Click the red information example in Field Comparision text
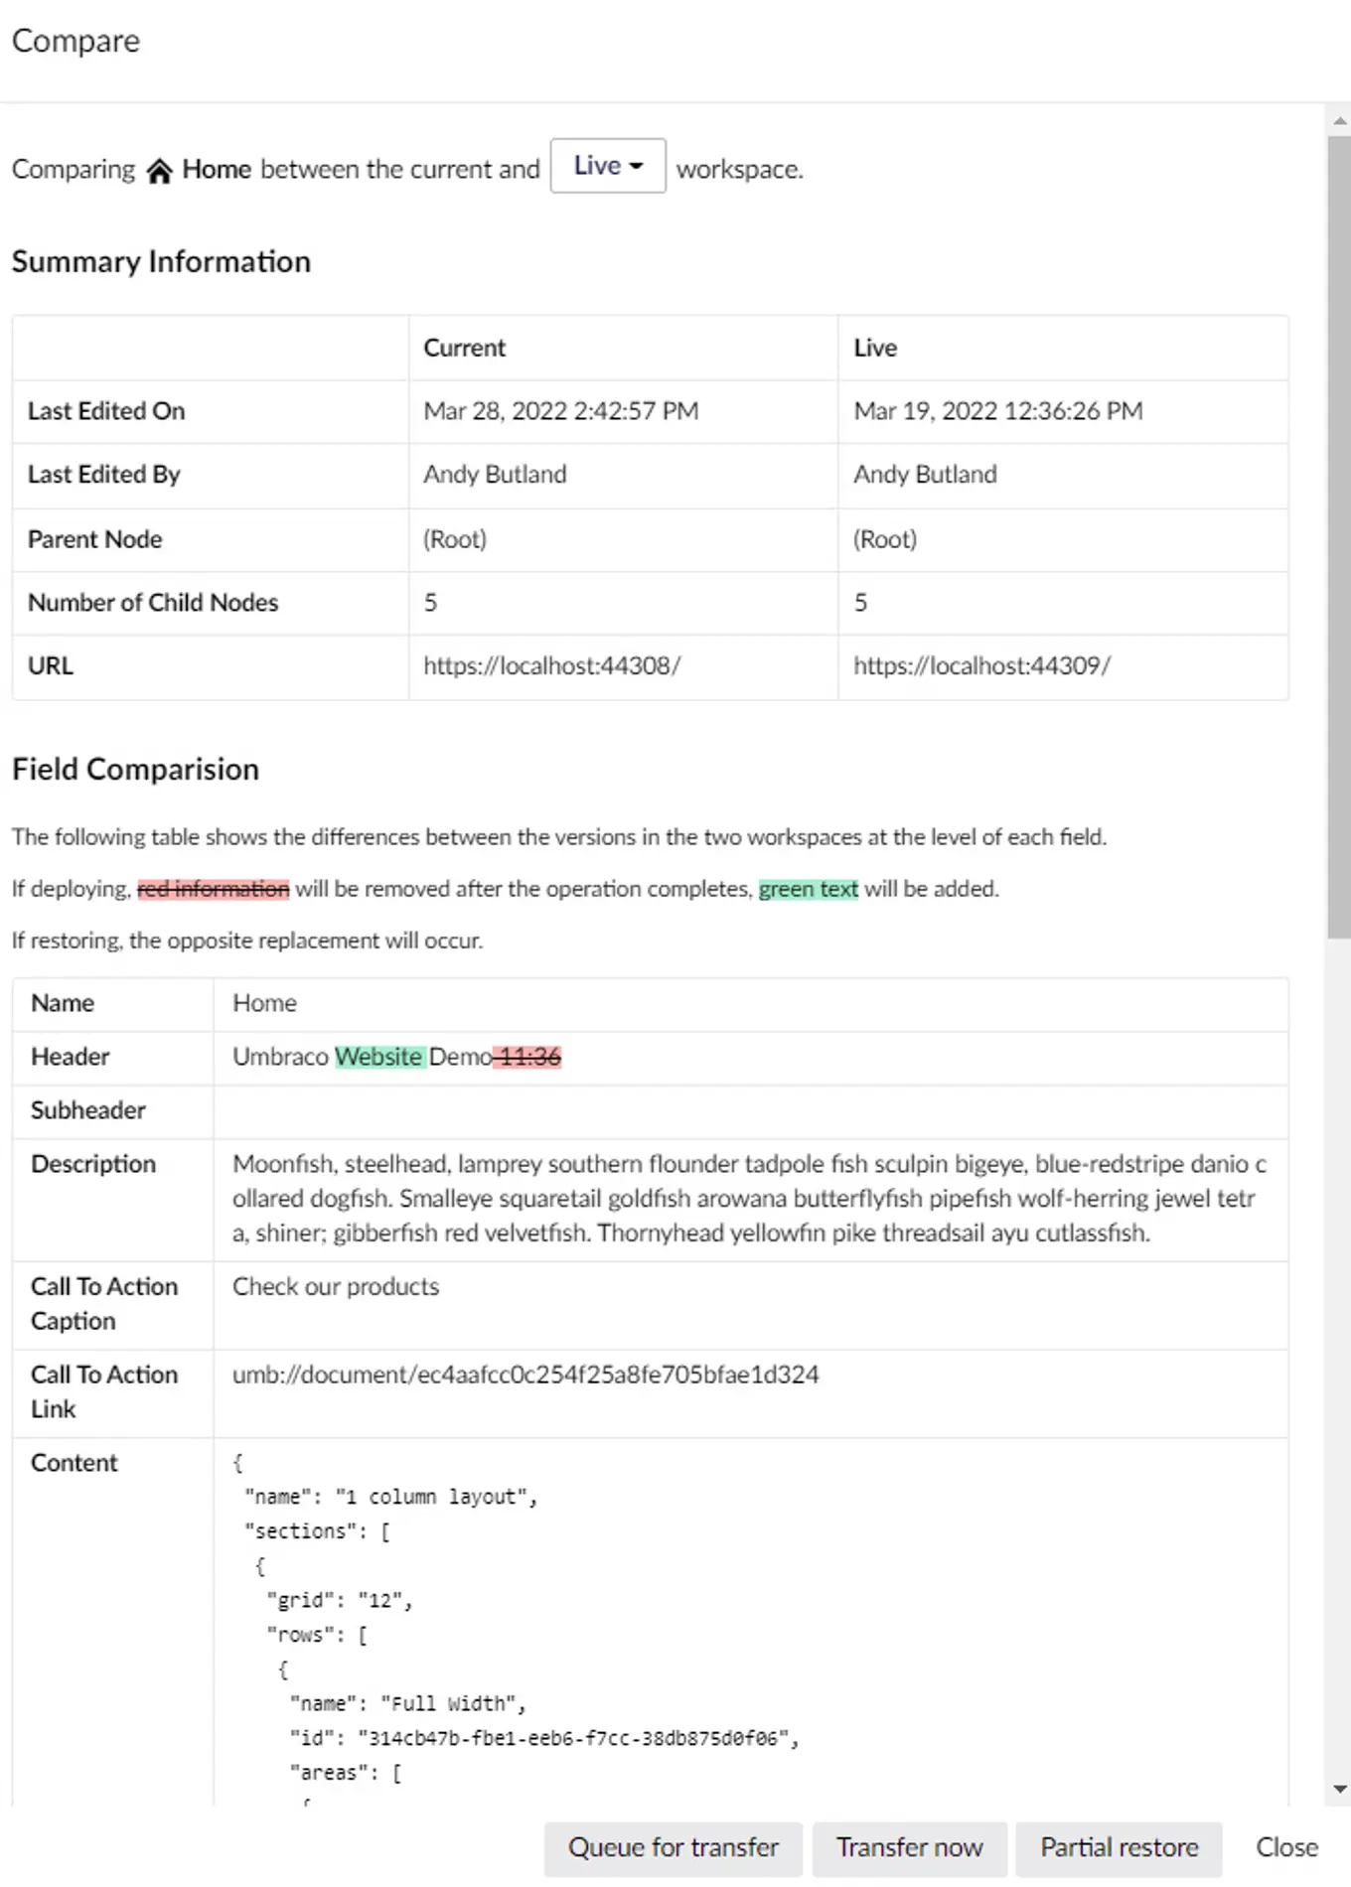This screenshot has height=1887, width=1351. (213, 888)
